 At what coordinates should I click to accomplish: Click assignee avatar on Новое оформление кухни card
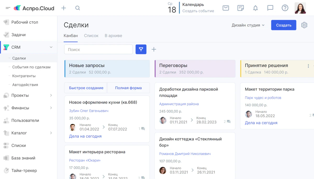click(72, 127)
